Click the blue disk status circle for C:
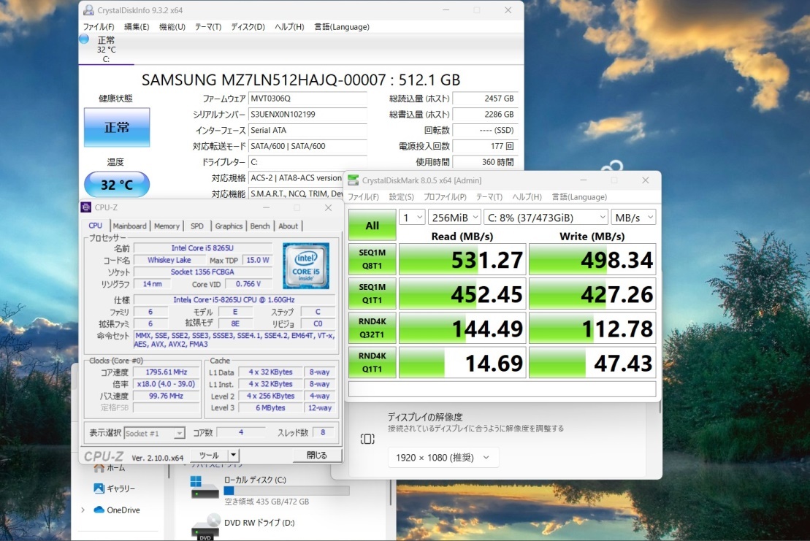Image resolution: width=810 pixels, height=541 pixels. pos(84,39)
